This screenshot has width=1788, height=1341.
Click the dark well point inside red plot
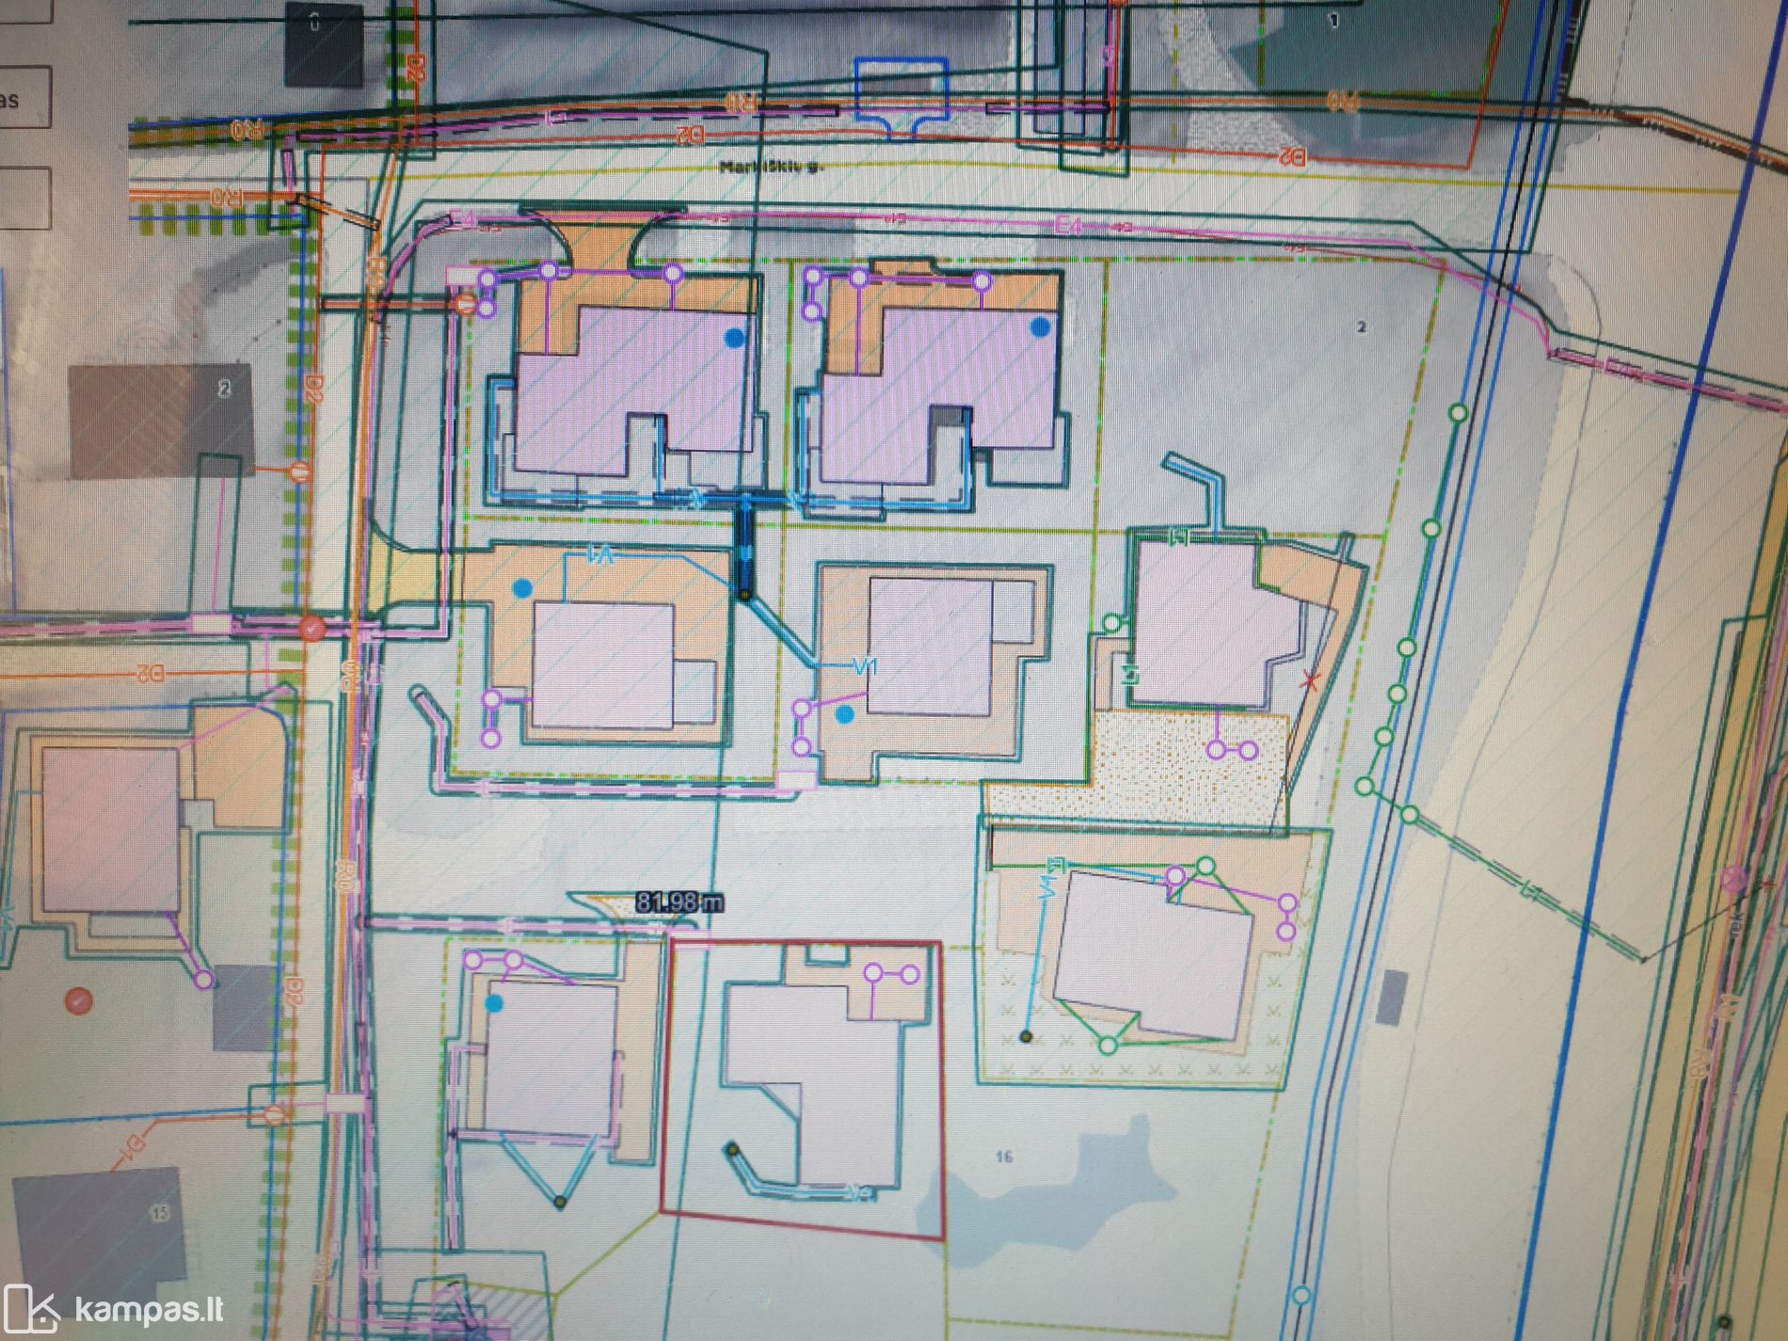[x=732, y=1149]
